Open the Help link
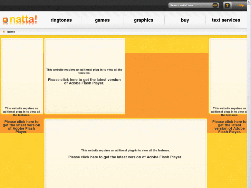The image size is (251, 188). click(240, 5)
